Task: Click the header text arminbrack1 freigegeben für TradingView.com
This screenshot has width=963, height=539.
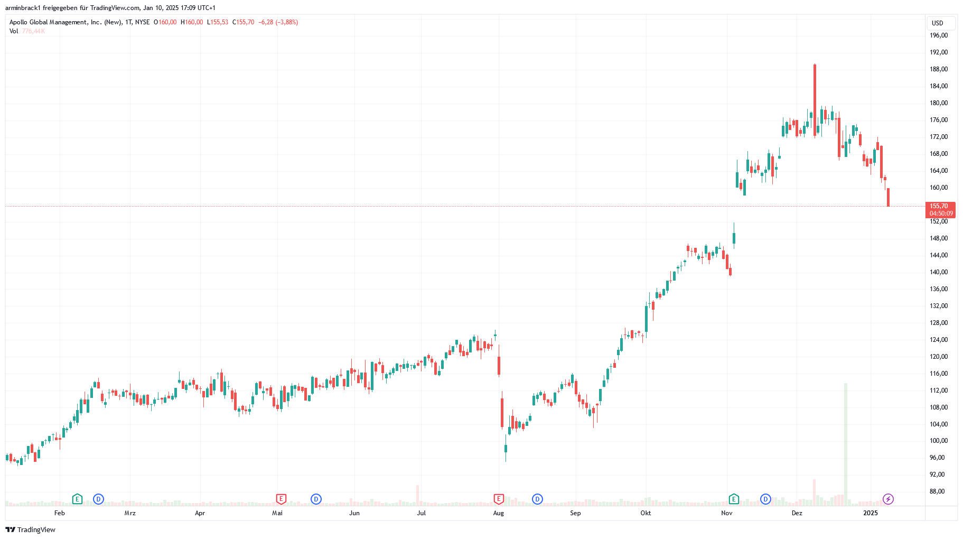Action: pos(72,8)
